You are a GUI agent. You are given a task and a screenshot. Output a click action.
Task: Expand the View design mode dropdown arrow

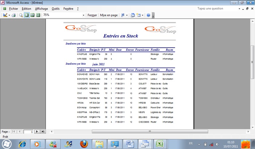click(9, 15)
